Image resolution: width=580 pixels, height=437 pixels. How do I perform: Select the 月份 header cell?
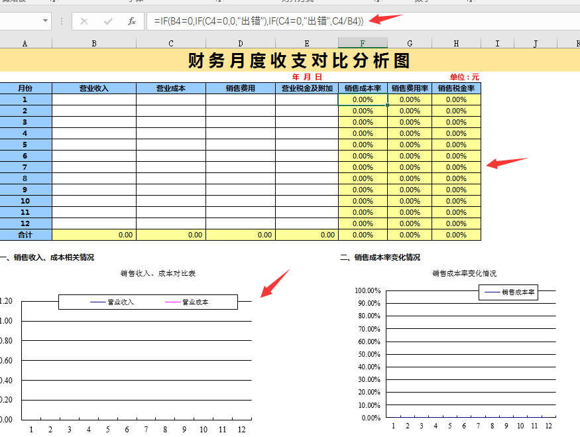click(26, 88)
